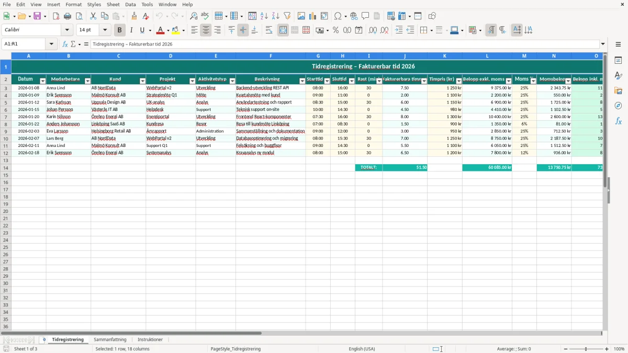
Task: Select column header F
Action: pyautogui.click(x=271, y=55)
